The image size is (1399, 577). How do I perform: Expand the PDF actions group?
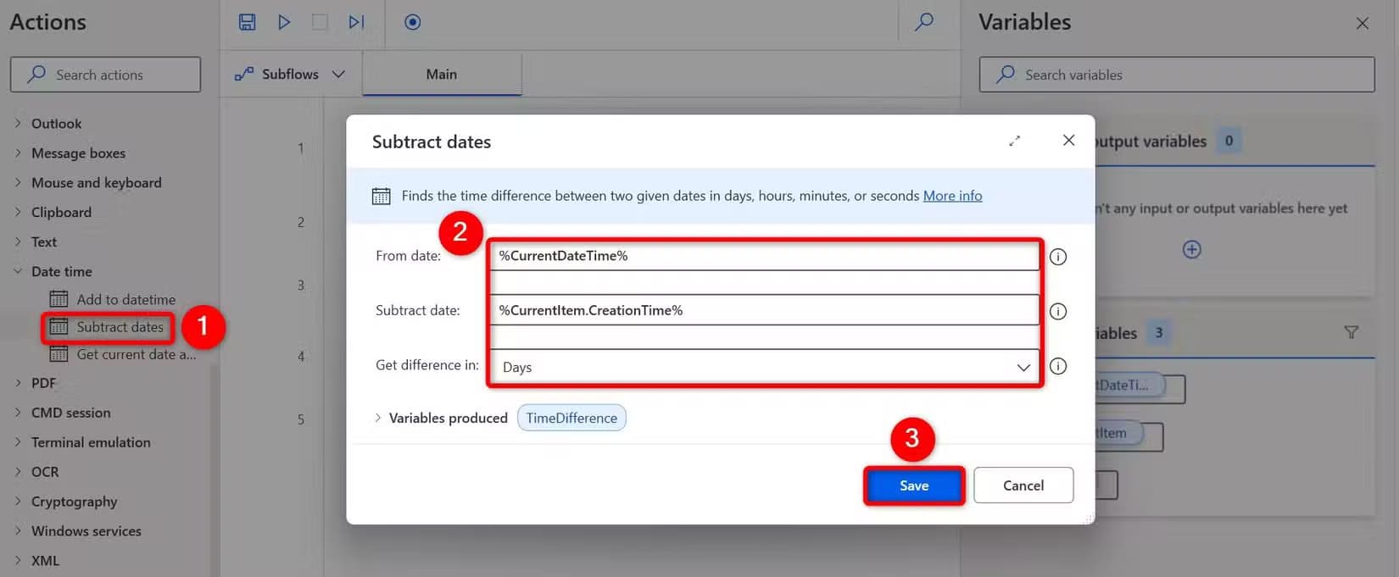coord(18,383)
